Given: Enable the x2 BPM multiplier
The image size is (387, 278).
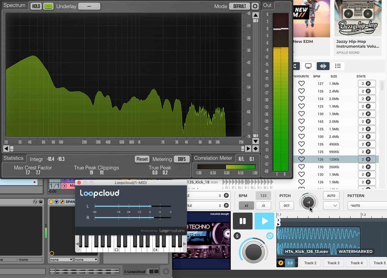Looking at the screenshot, I should point(246,206).
